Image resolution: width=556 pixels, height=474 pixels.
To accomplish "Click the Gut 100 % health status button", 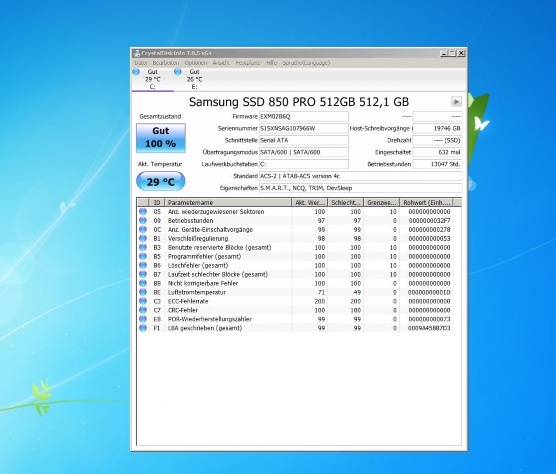I will (x=160, y=138).
